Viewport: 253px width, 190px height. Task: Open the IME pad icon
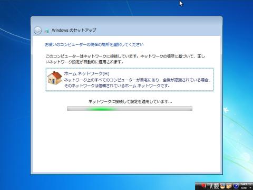222,186
